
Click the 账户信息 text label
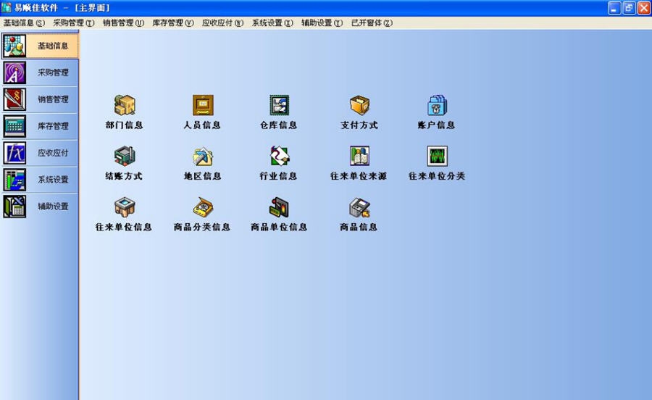coord(437,125)
